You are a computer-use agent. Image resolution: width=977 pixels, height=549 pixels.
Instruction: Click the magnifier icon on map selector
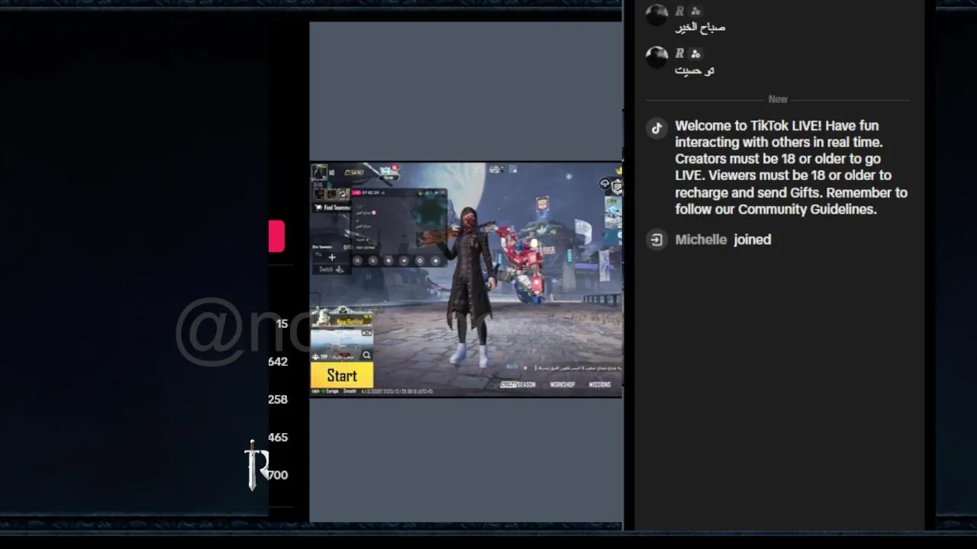coord(366,355)
